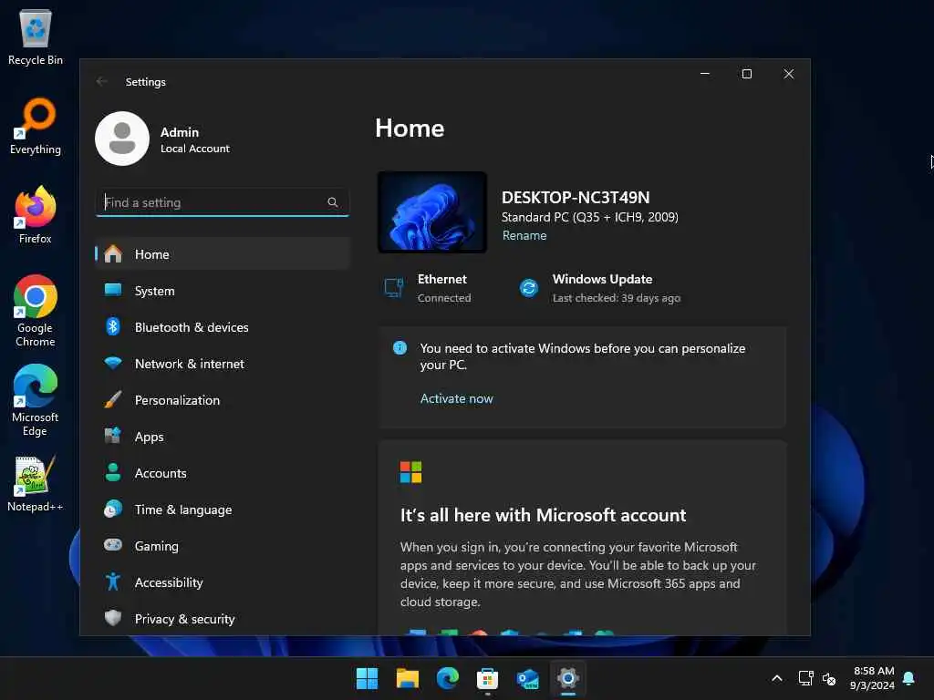Click the Ethernet monitor icon
Image resolution: width=934 pixels, height=700 pixels.
tap(394, 288)
